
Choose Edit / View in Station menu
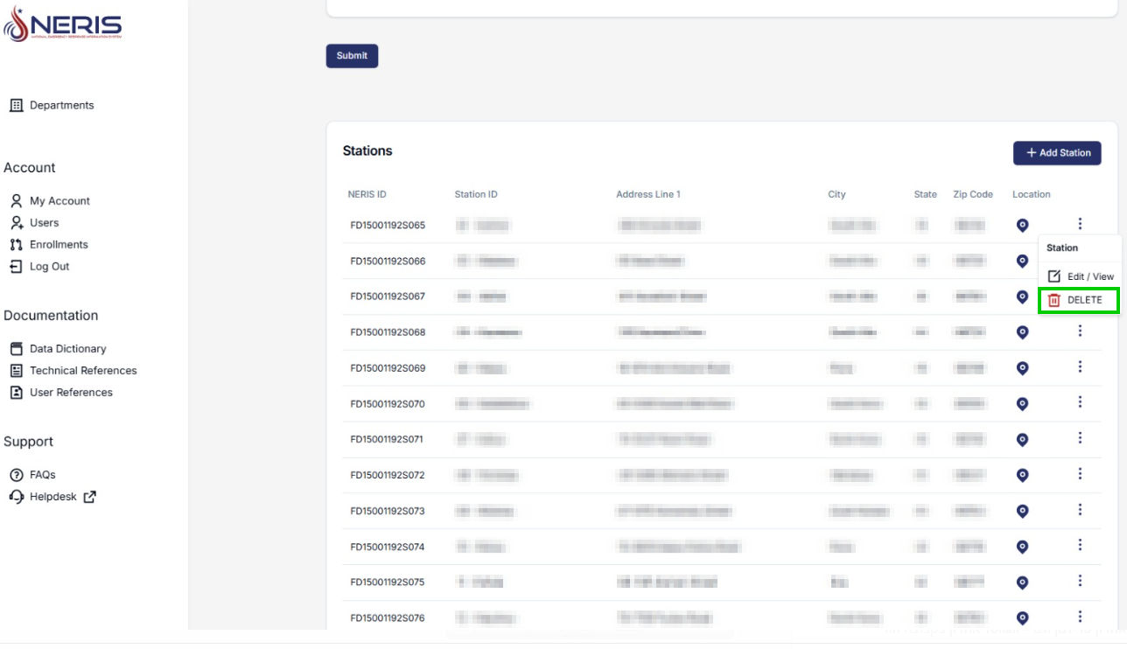pos(1081,276)
